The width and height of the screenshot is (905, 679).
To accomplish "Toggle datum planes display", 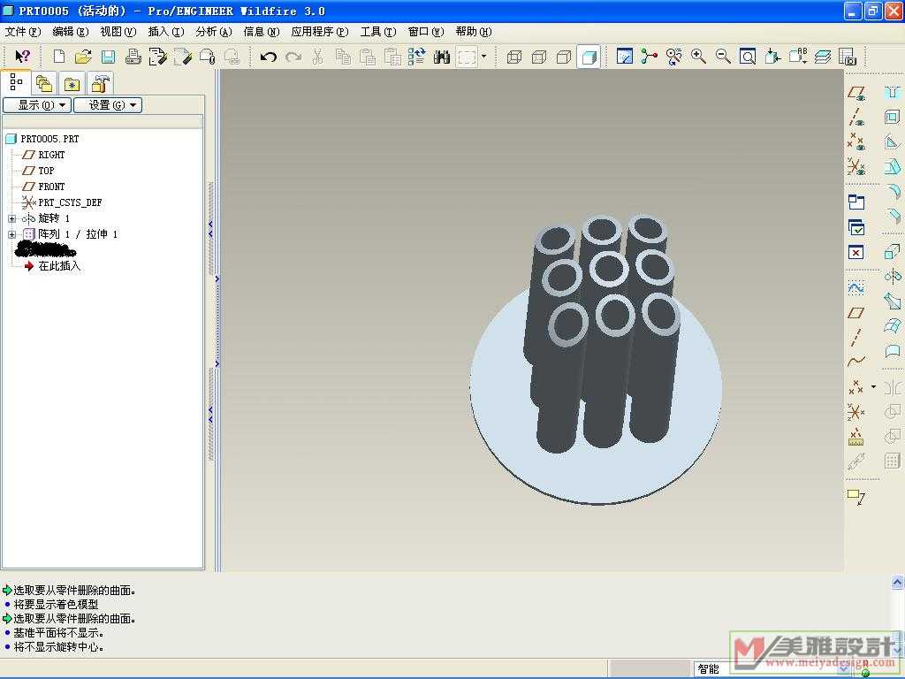I will (856, 94).
